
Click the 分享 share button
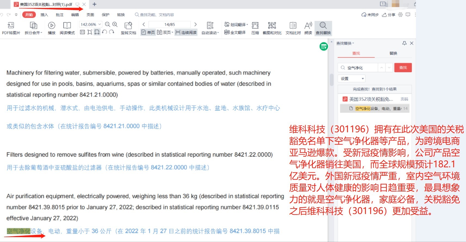coord(388,15)
